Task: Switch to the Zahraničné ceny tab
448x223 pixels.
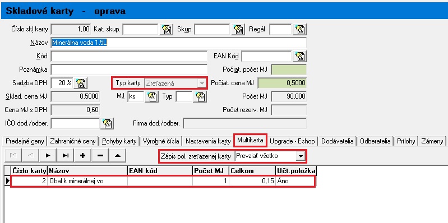Action: coord(73,141)
